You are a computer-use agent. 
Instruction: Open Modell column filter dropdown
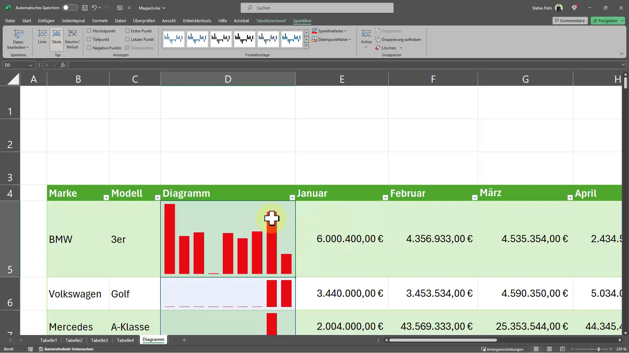[x=158, y=197]
